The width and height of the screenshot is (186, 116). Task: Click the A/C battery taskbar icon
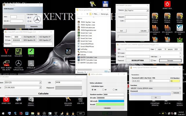point(81,113)
